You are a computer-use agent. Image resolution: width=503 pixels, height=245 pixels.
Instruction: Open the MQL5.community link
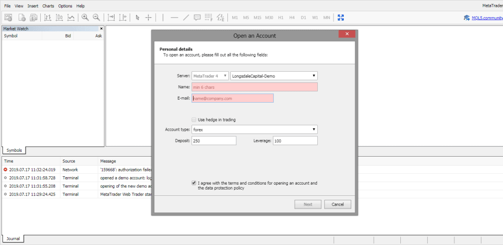tap(487, 18)
